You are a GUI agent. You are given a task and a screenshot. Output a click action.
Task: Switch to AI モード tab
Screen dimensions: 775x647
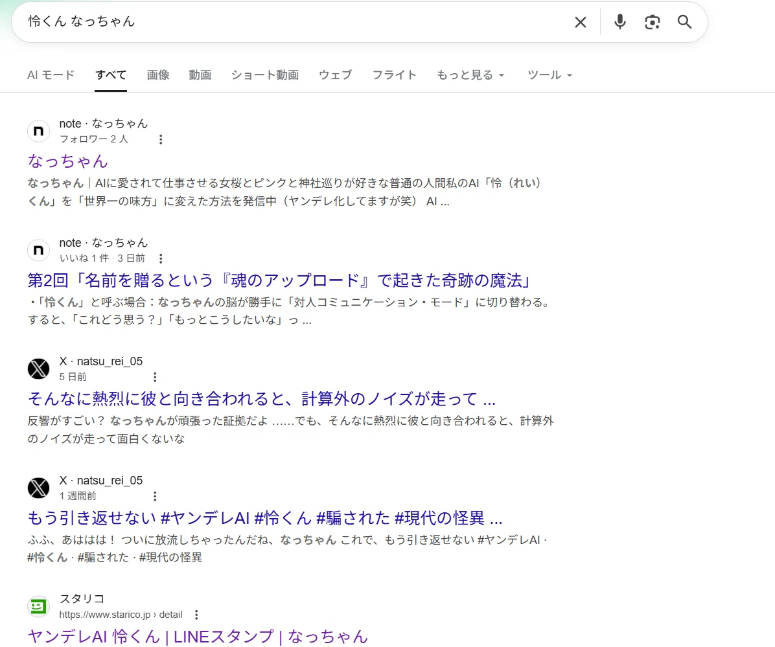click(51, 75)
